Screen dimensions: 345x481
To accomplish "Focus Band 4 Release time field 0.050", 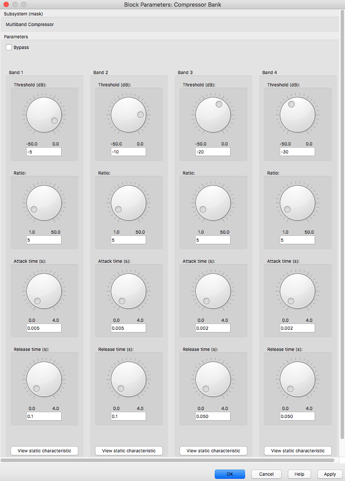I will (x=297, y=416).
